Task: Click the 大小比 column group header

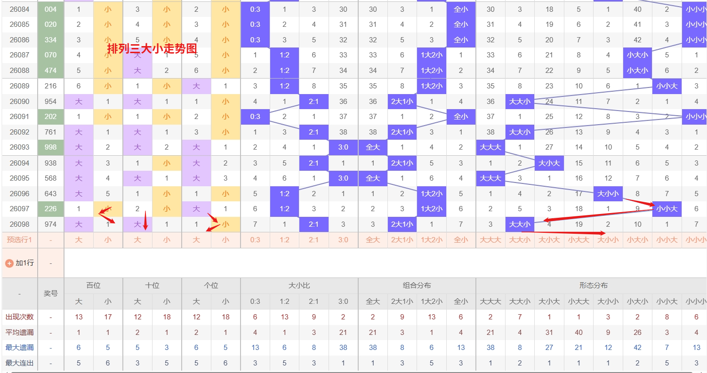Action: coord(299,286)
